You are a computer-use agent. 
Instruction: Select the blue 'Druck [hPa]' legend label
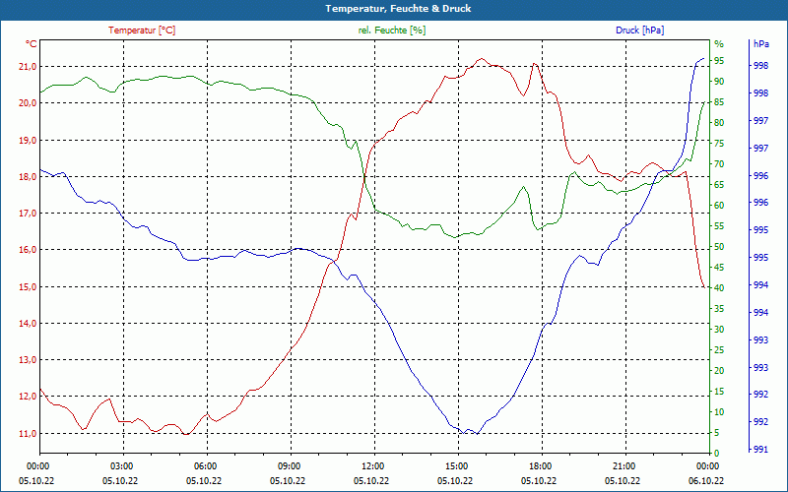[x=639, y=31]
